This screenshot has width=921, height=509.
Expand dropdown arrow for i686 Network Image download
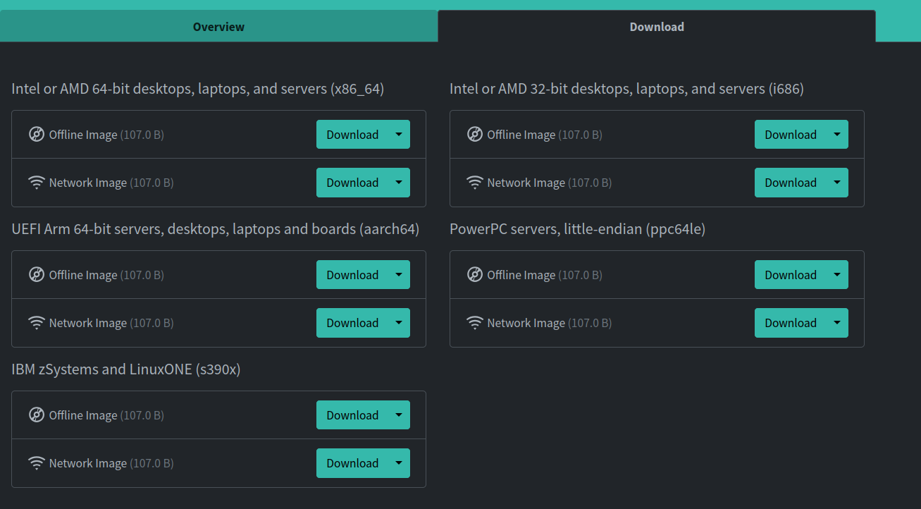click(837, 183)
